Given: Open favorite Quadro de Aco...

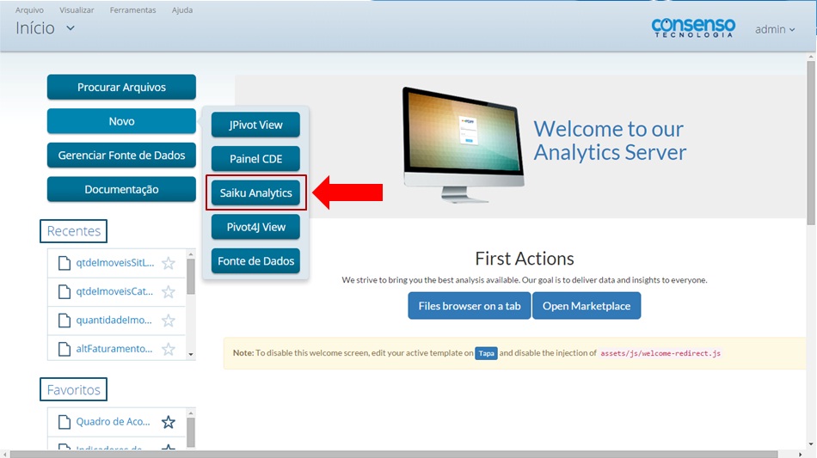Looking at the screenshot, I should click(113, 422).
